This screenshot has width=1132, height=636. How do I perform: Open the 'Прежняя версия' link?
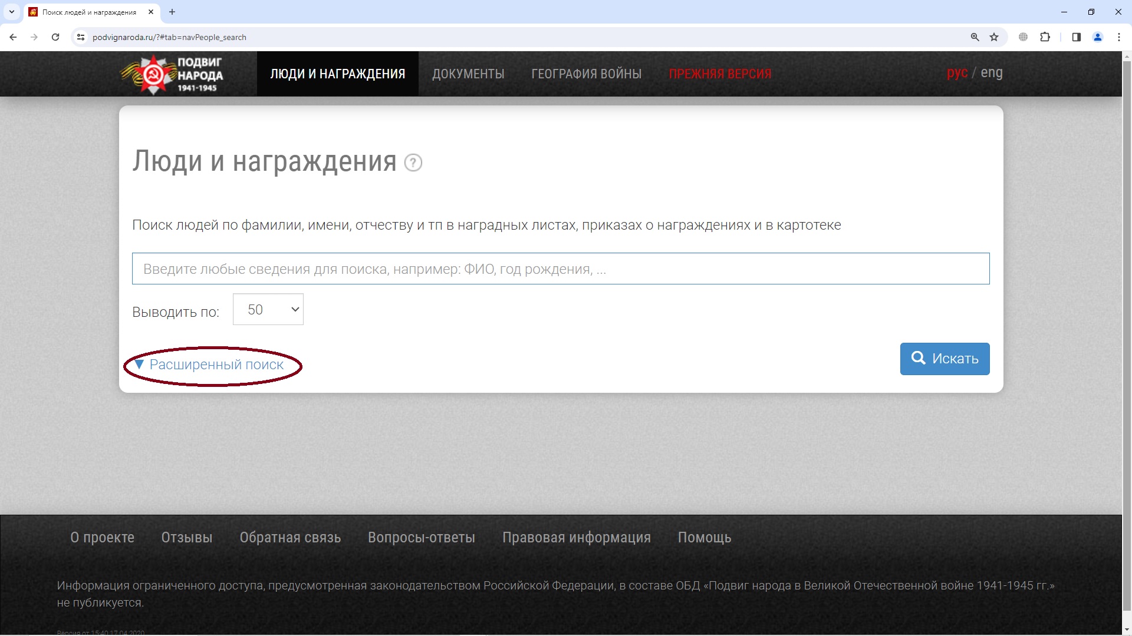coord(720,74)
